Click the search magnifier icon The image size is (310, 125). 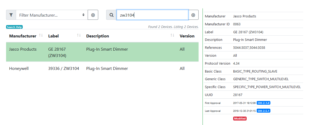pos(111,15)
